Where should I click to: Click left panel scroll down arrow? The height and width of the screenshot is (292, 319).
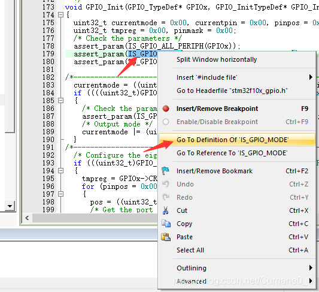pyautogui.click(x=10, y=206)
